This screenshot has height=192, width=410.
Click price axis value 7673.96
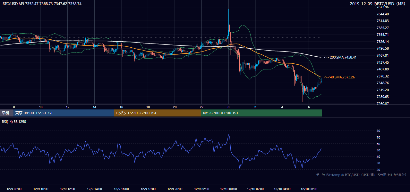pyautogui.click(x=383, y=7)
